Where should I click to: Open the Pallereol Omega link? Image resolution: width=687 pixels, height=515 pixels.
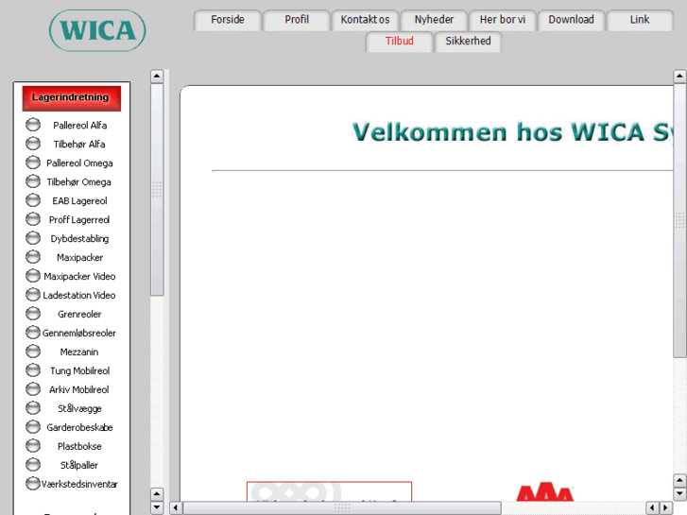pos(79,163)
